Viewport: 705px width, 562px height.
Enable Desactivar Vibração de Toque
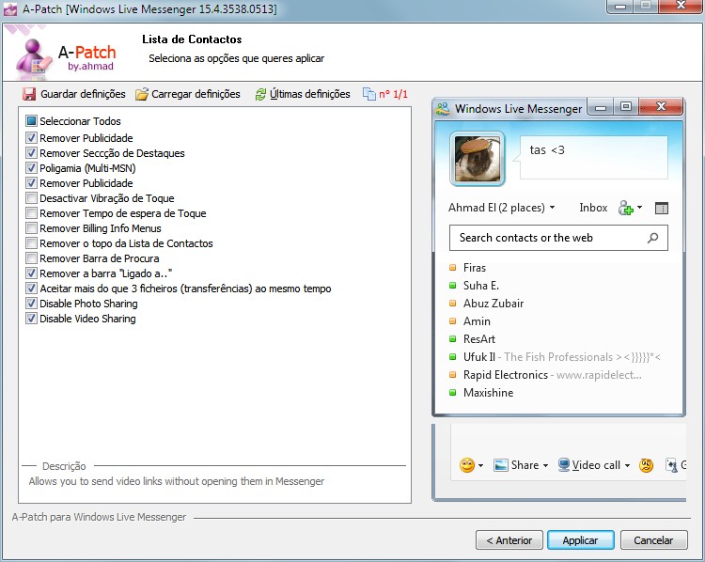point(31,198)
